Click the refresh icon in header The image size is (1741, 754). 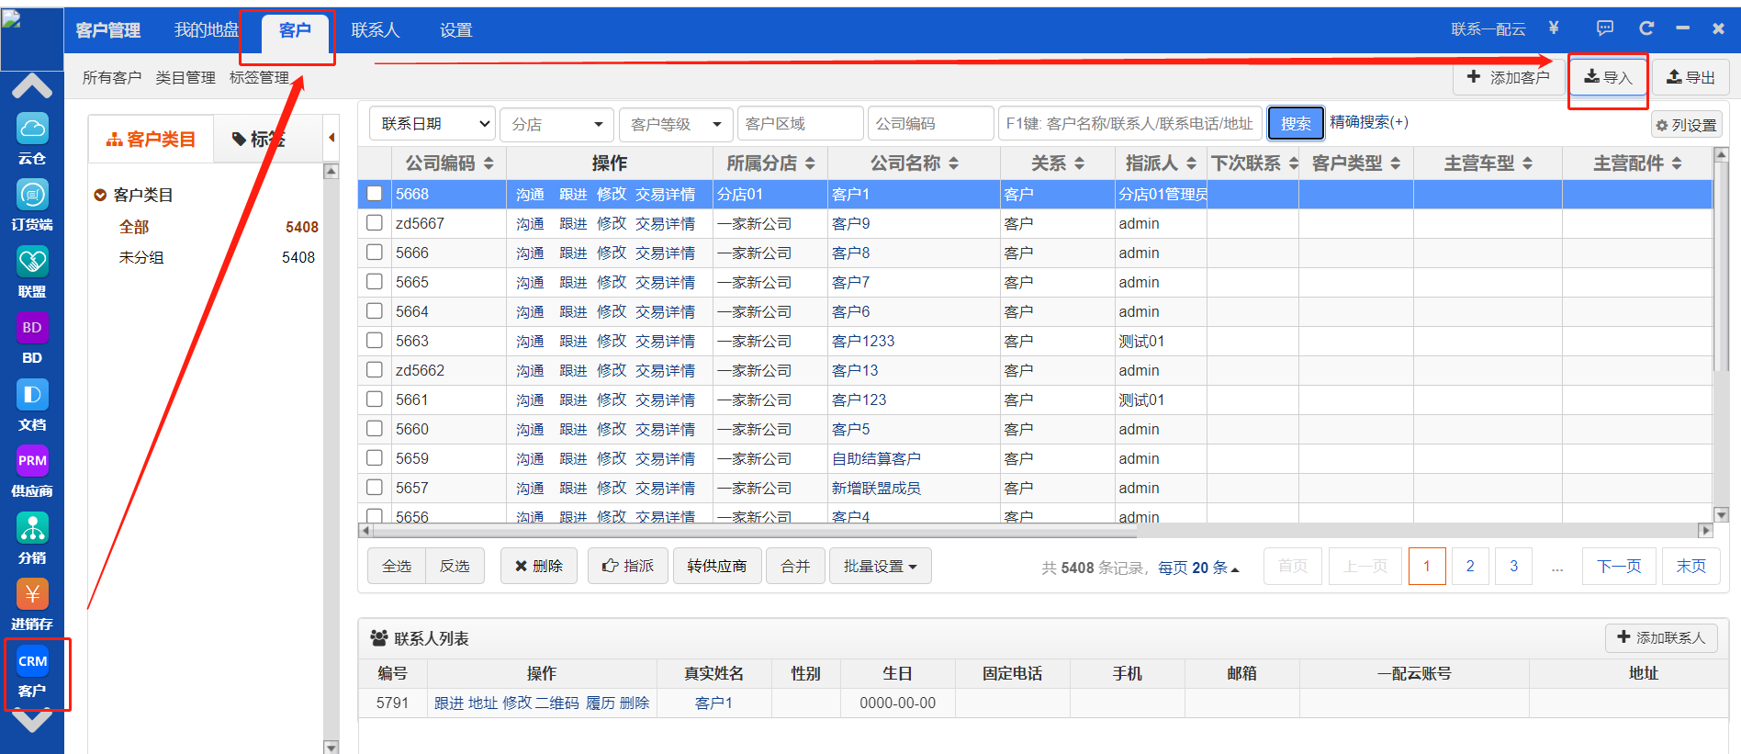(1646, 28)
